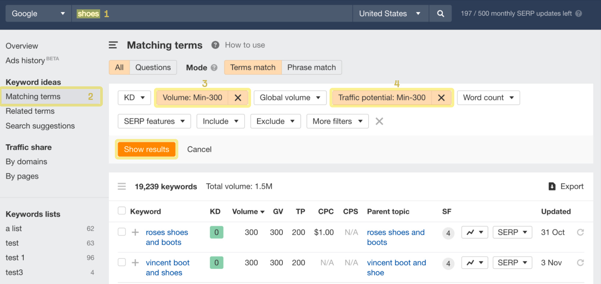Check the select-all checkbox in the table header

coord(122,211)
